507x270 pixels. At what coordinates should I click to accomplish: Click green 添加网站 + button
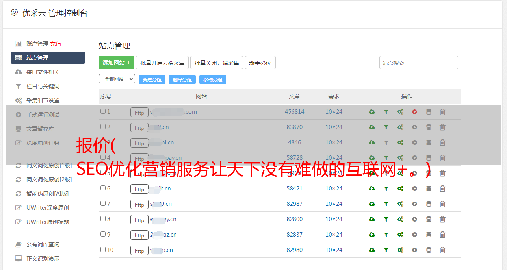117,63
